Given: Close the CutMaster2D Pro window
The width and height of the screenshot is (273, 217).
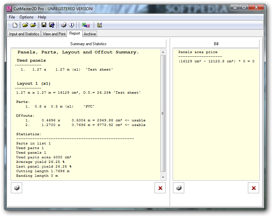Looking at the screenshot, I should pos(256,8).
